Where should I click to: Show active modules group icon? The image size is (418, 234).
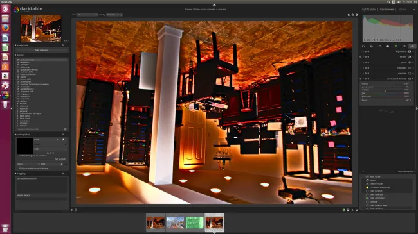point(363,46)
